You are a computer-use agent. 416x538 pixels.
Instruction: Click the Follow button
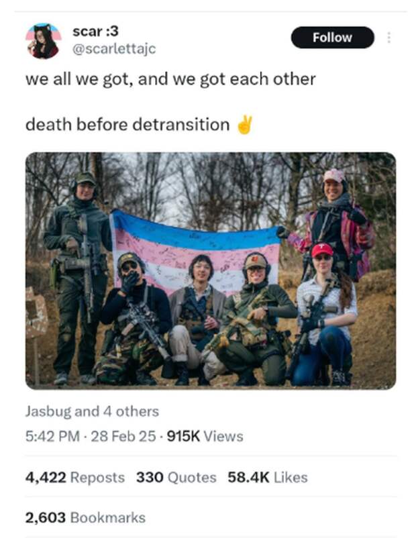click(x=332, y=38)
